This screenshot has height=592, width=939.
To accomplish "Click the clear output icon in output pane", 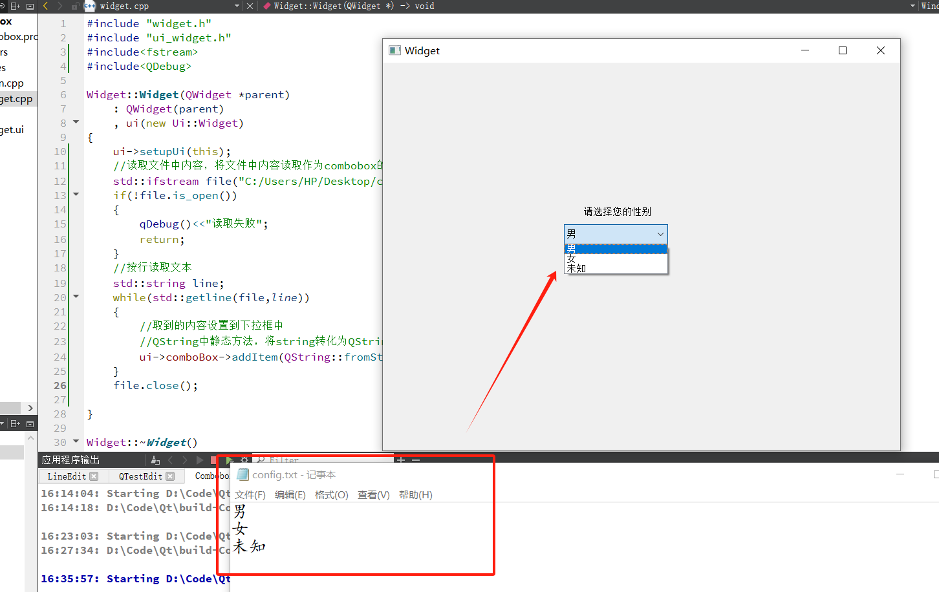I will pyautogui.click(x=155, y=460).
